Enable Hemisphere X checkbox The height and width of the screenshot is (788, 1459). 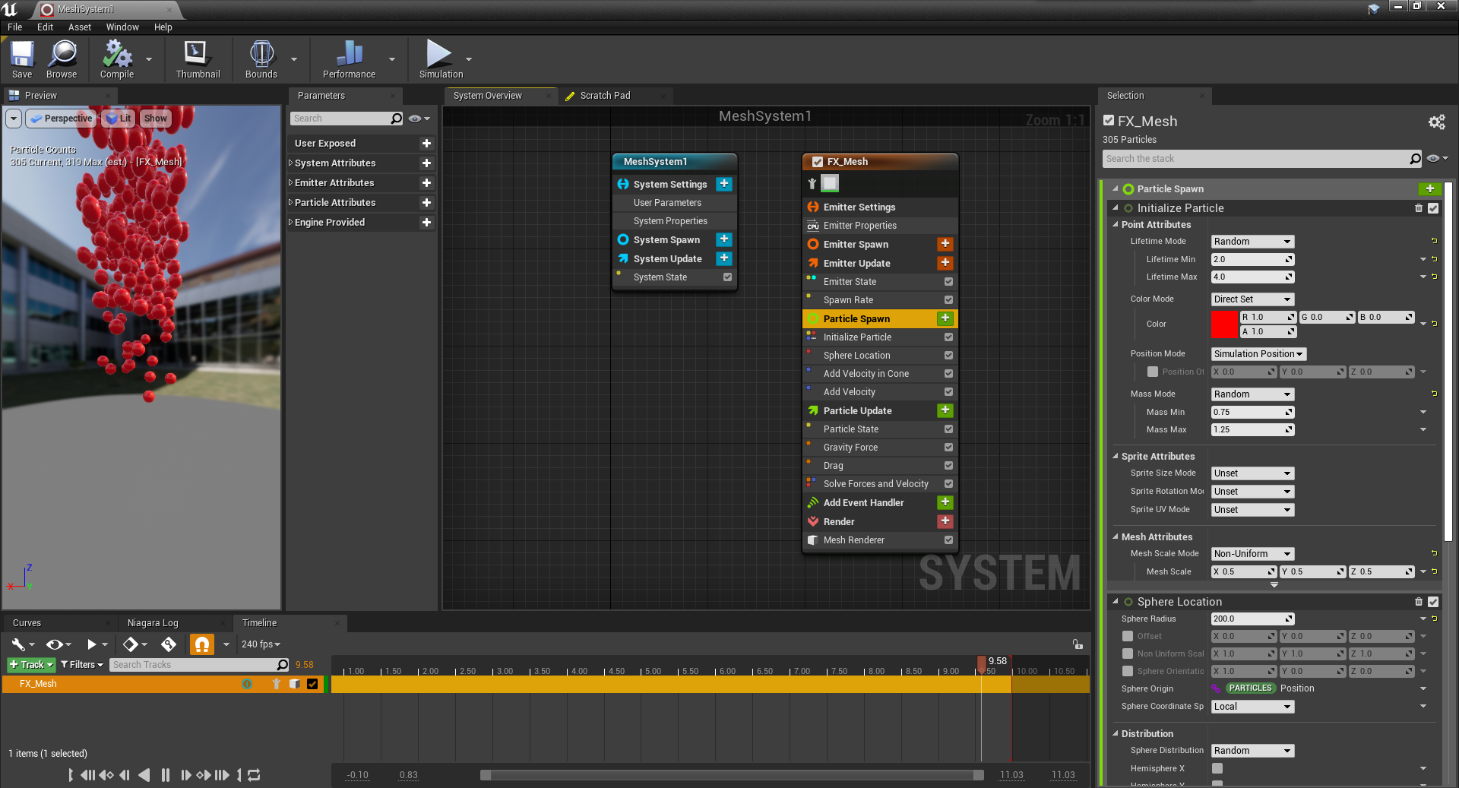1217,768
